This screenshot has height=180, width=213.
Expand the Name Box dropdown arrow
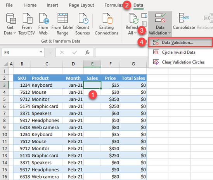[41, 52]
